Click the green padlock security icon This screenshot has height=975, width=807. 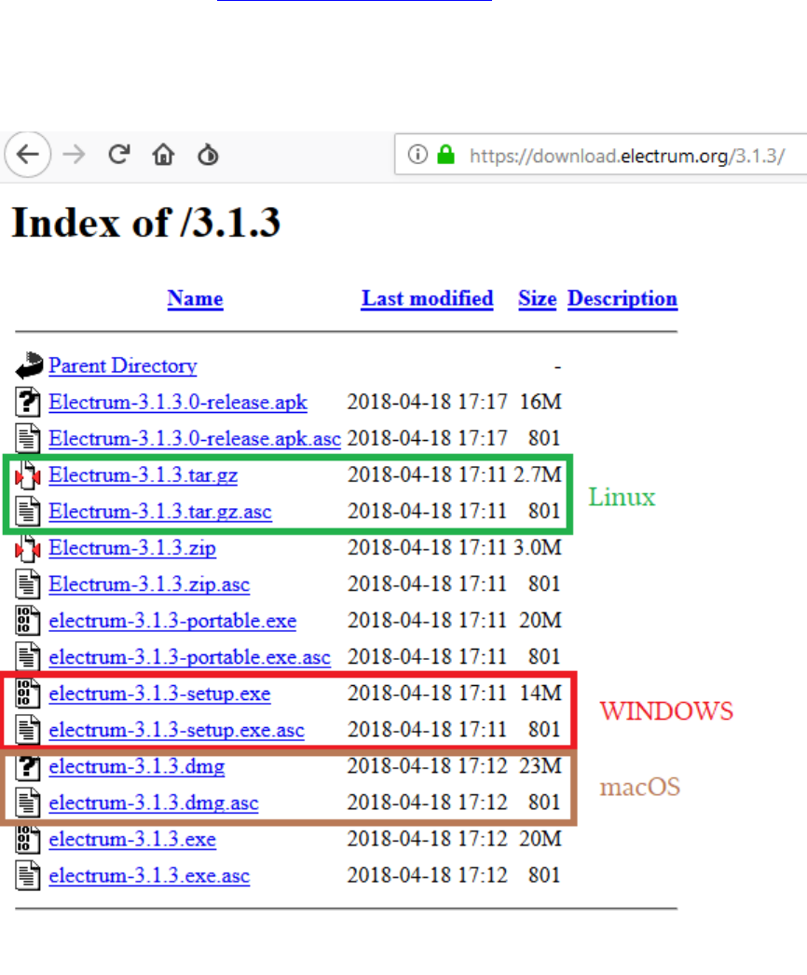pyautogui.click(x=445, y=154)
